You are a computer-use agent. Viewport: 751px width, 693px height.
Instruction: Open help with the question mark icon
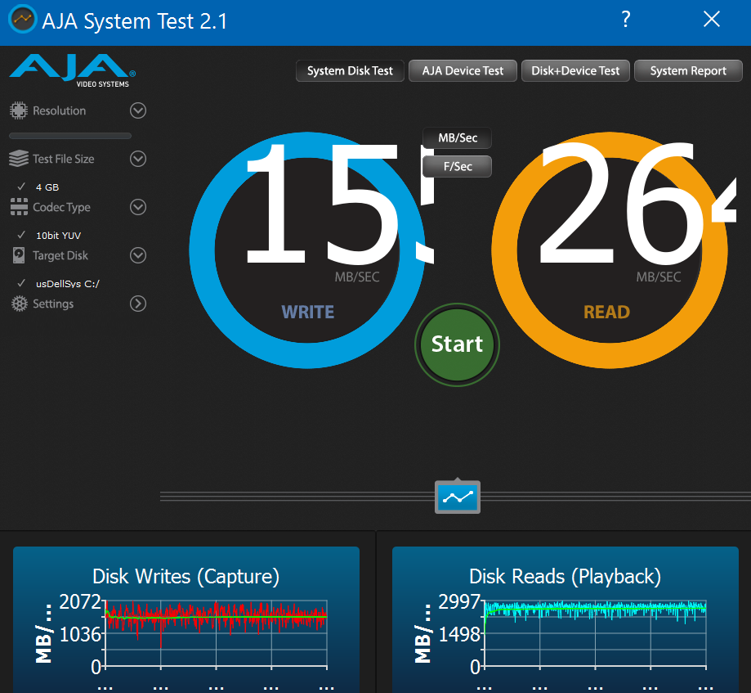coord(625,20)
